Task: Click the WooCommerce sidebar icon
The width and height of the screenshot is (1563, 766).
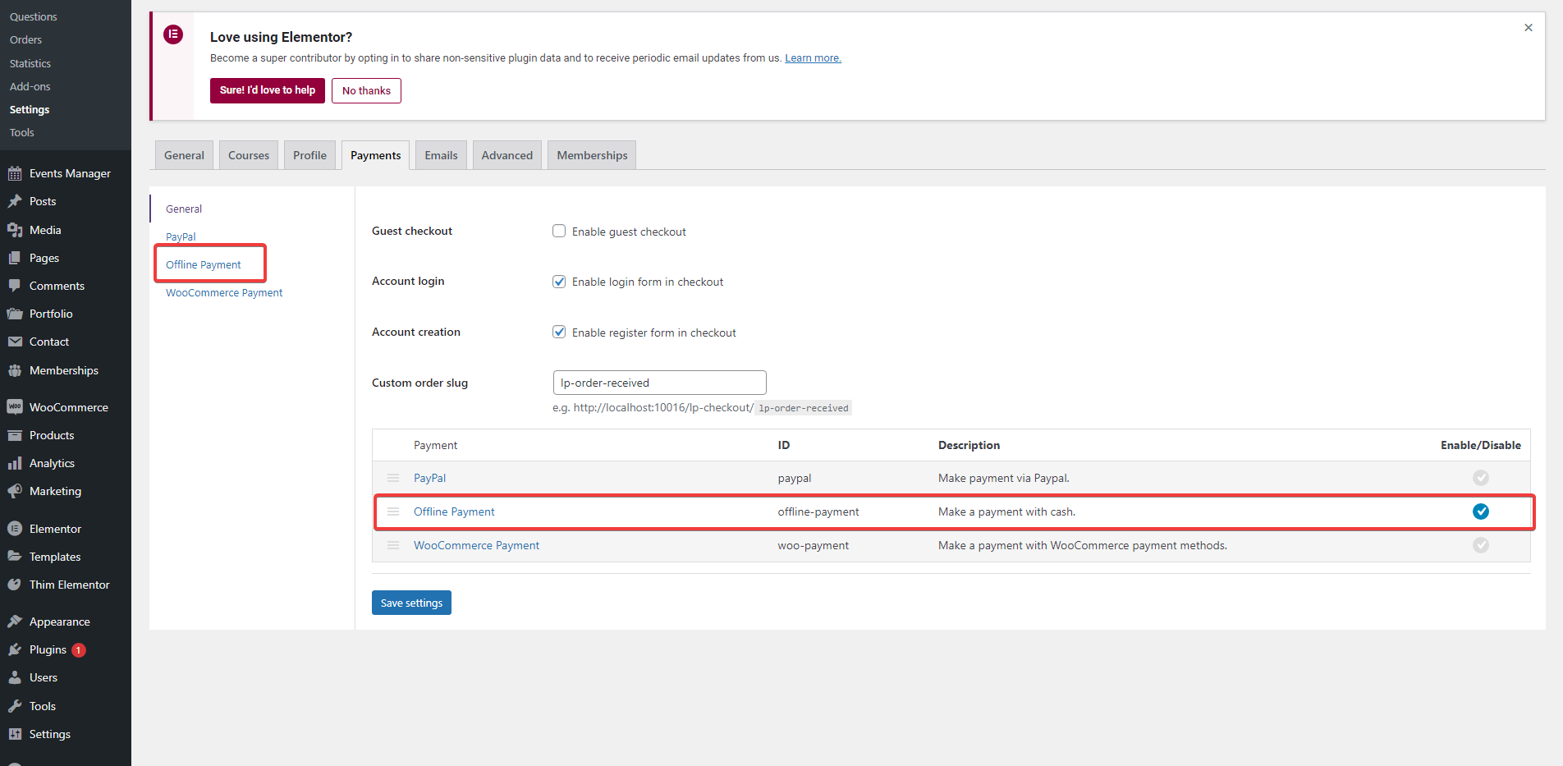Action: pyautogui.click(x=15, y=407)
